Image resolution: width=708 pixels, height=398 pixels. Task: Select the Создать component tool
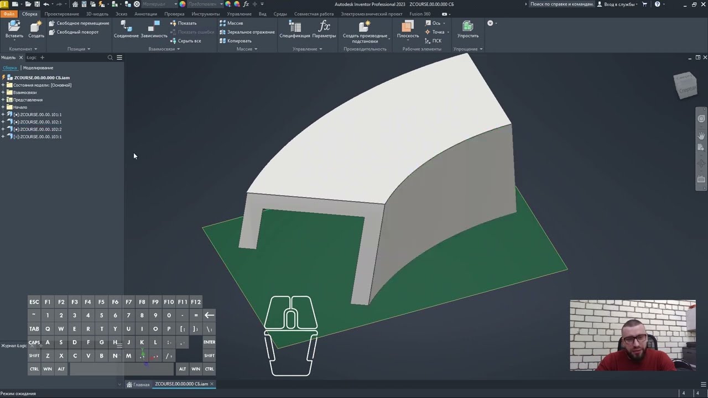(36, 27)
